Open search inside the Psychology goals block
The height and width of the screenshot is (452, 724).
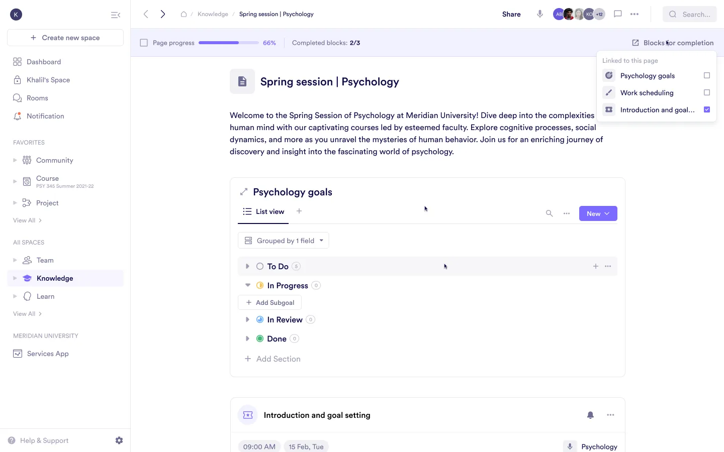tap(549, 213)
